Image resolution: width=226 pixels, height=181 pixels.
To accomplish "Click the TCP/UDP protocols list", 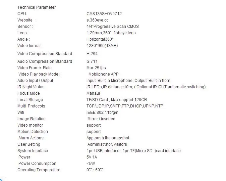I will pyautogui.click(x=125, y=106).
